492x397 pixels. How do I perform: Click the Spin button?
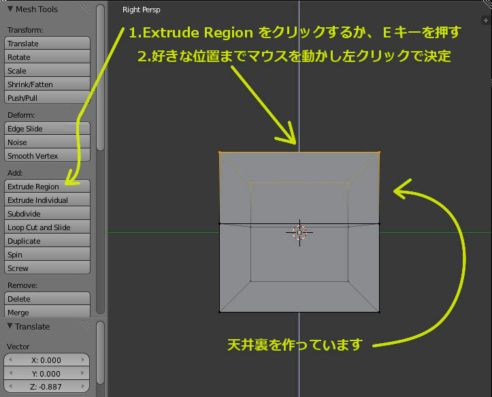click(47, 255)
